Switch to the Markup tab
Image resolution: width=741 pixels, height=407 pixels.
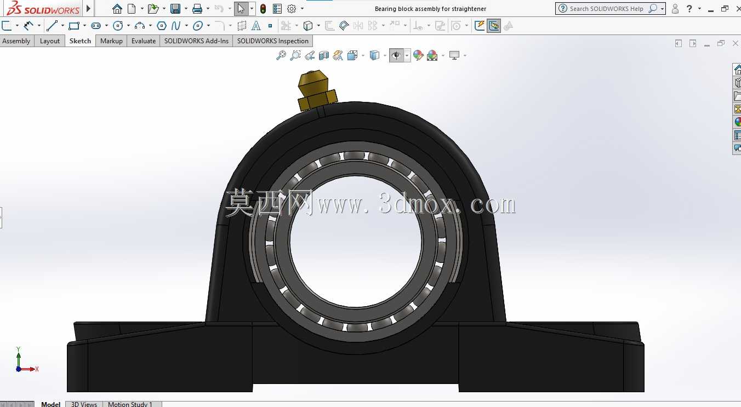(x=111, y=41)
